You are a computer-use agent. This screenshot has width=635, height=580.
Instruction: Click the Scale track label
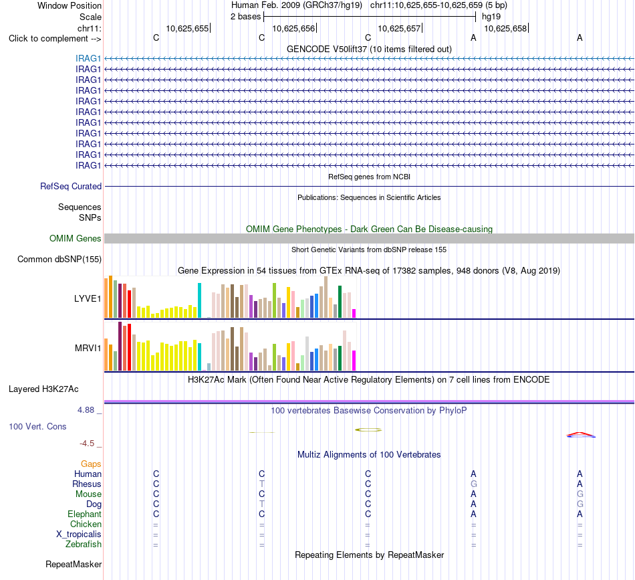90,17
